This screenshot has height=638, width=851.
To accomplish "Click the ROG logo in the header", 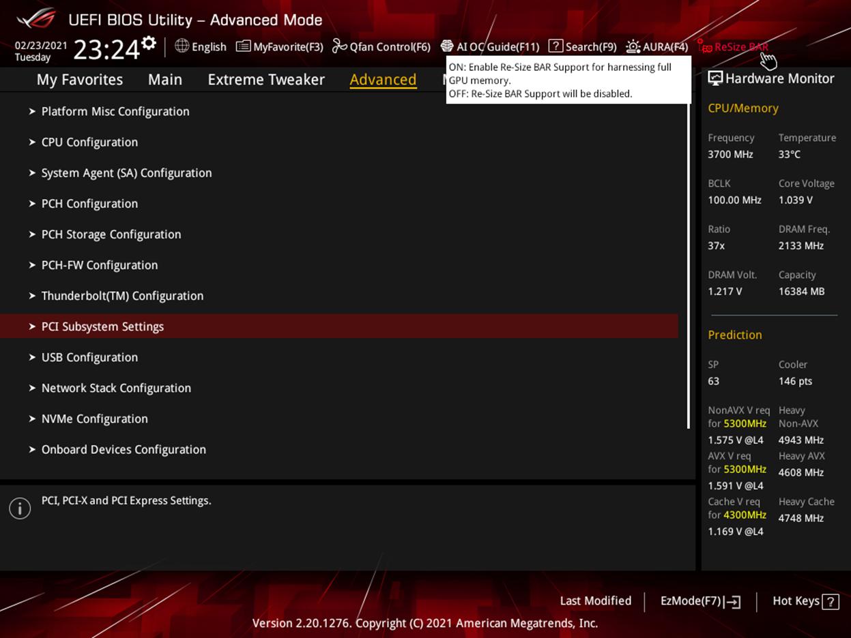I will [38, 19].
